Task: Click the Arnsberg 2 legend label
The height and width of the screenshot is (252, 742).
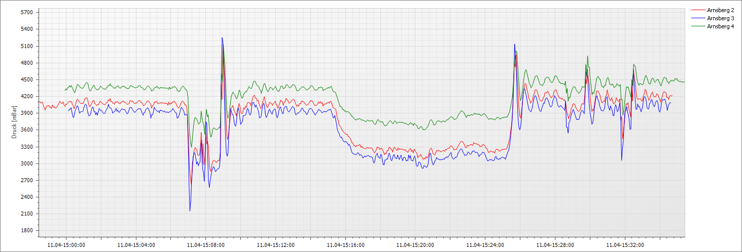Action: tap(720, 10)
